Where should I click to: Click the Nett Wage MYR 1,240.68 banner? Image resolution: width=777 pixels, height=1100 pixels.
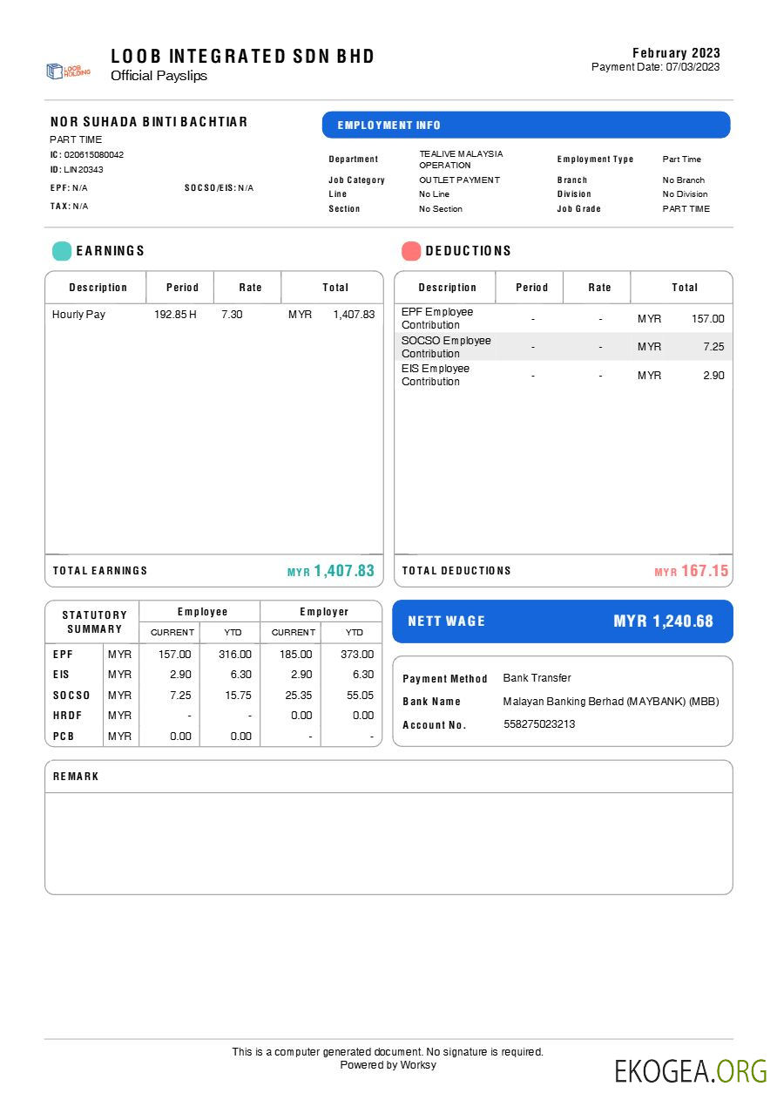tap(563, 621)
